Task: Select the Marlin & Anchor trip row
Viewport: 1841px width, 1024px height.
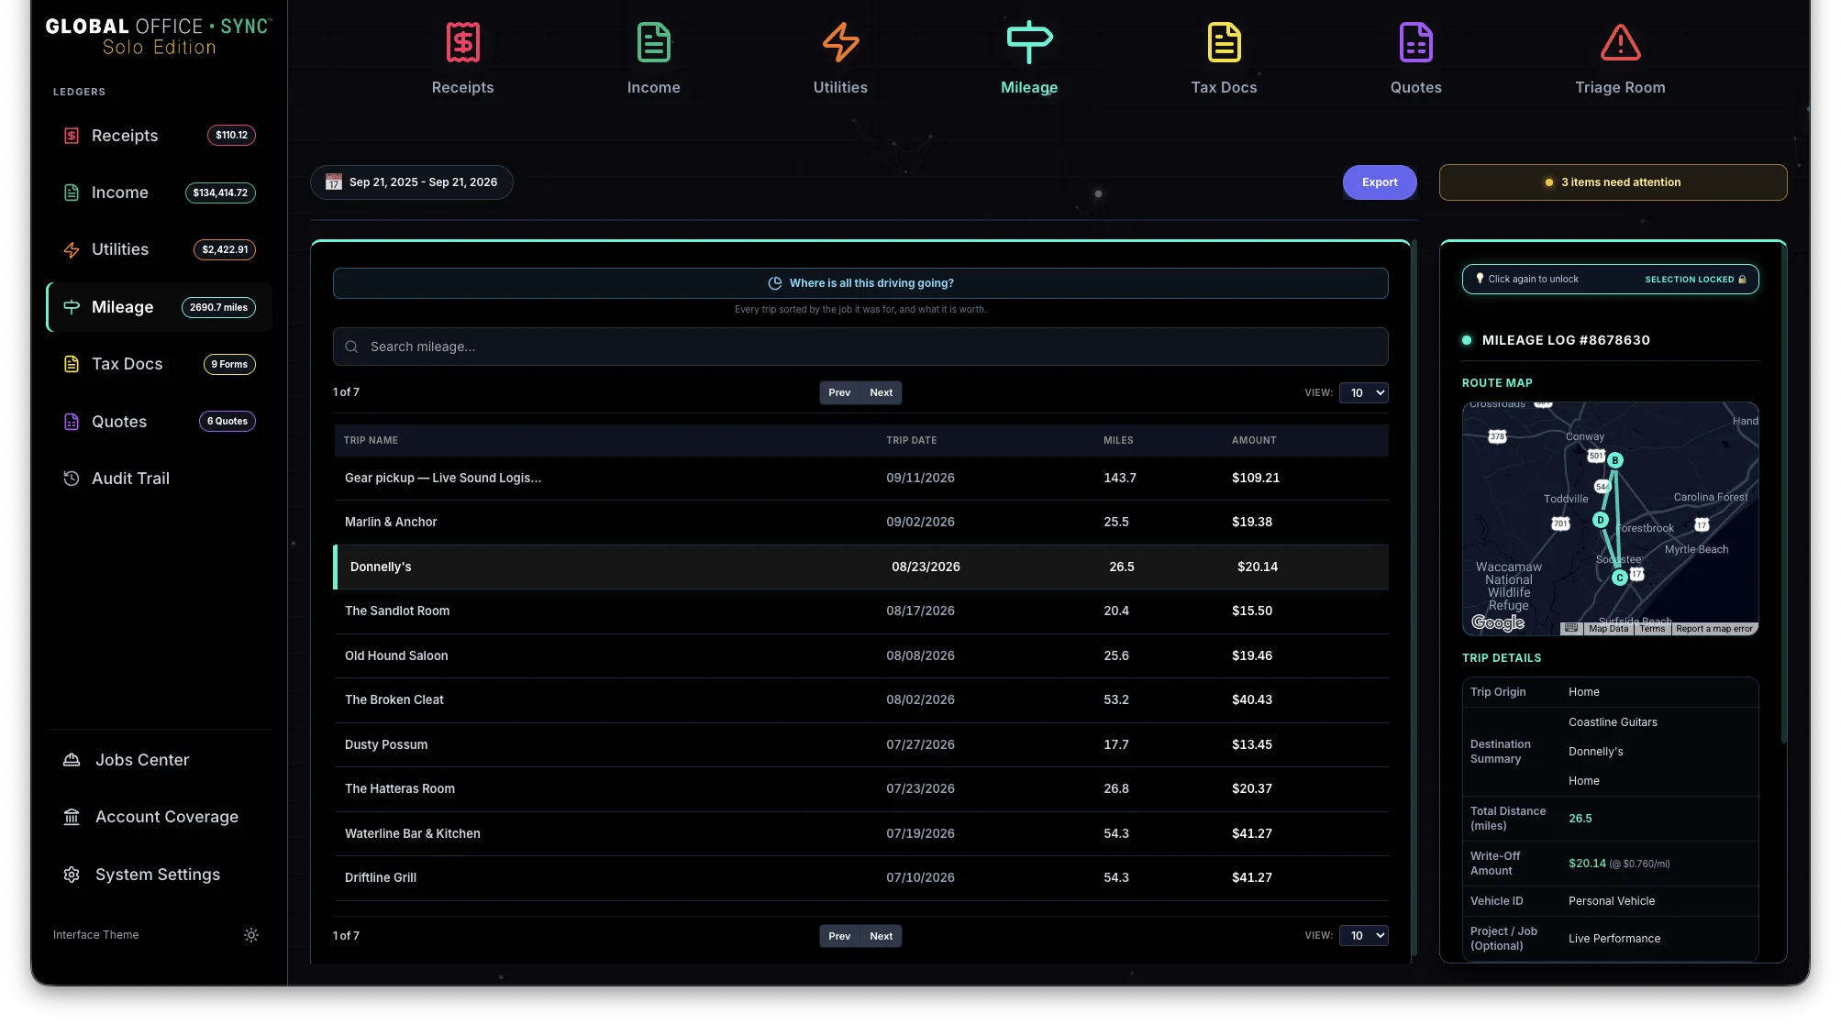Action: [x=860, y=522]
